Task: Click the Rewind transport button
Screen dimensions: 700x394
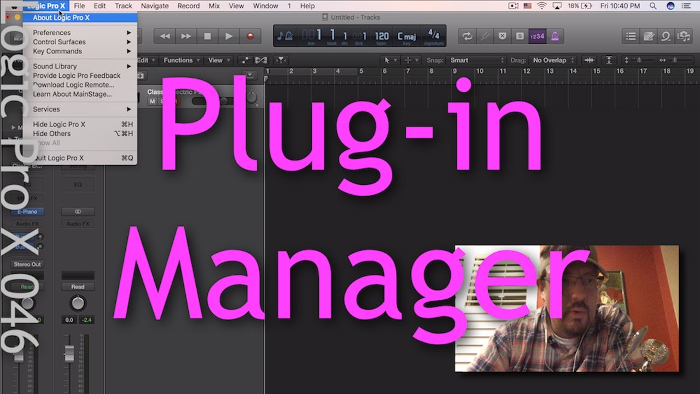Action: pyautogui.click(x=165, y=37)
